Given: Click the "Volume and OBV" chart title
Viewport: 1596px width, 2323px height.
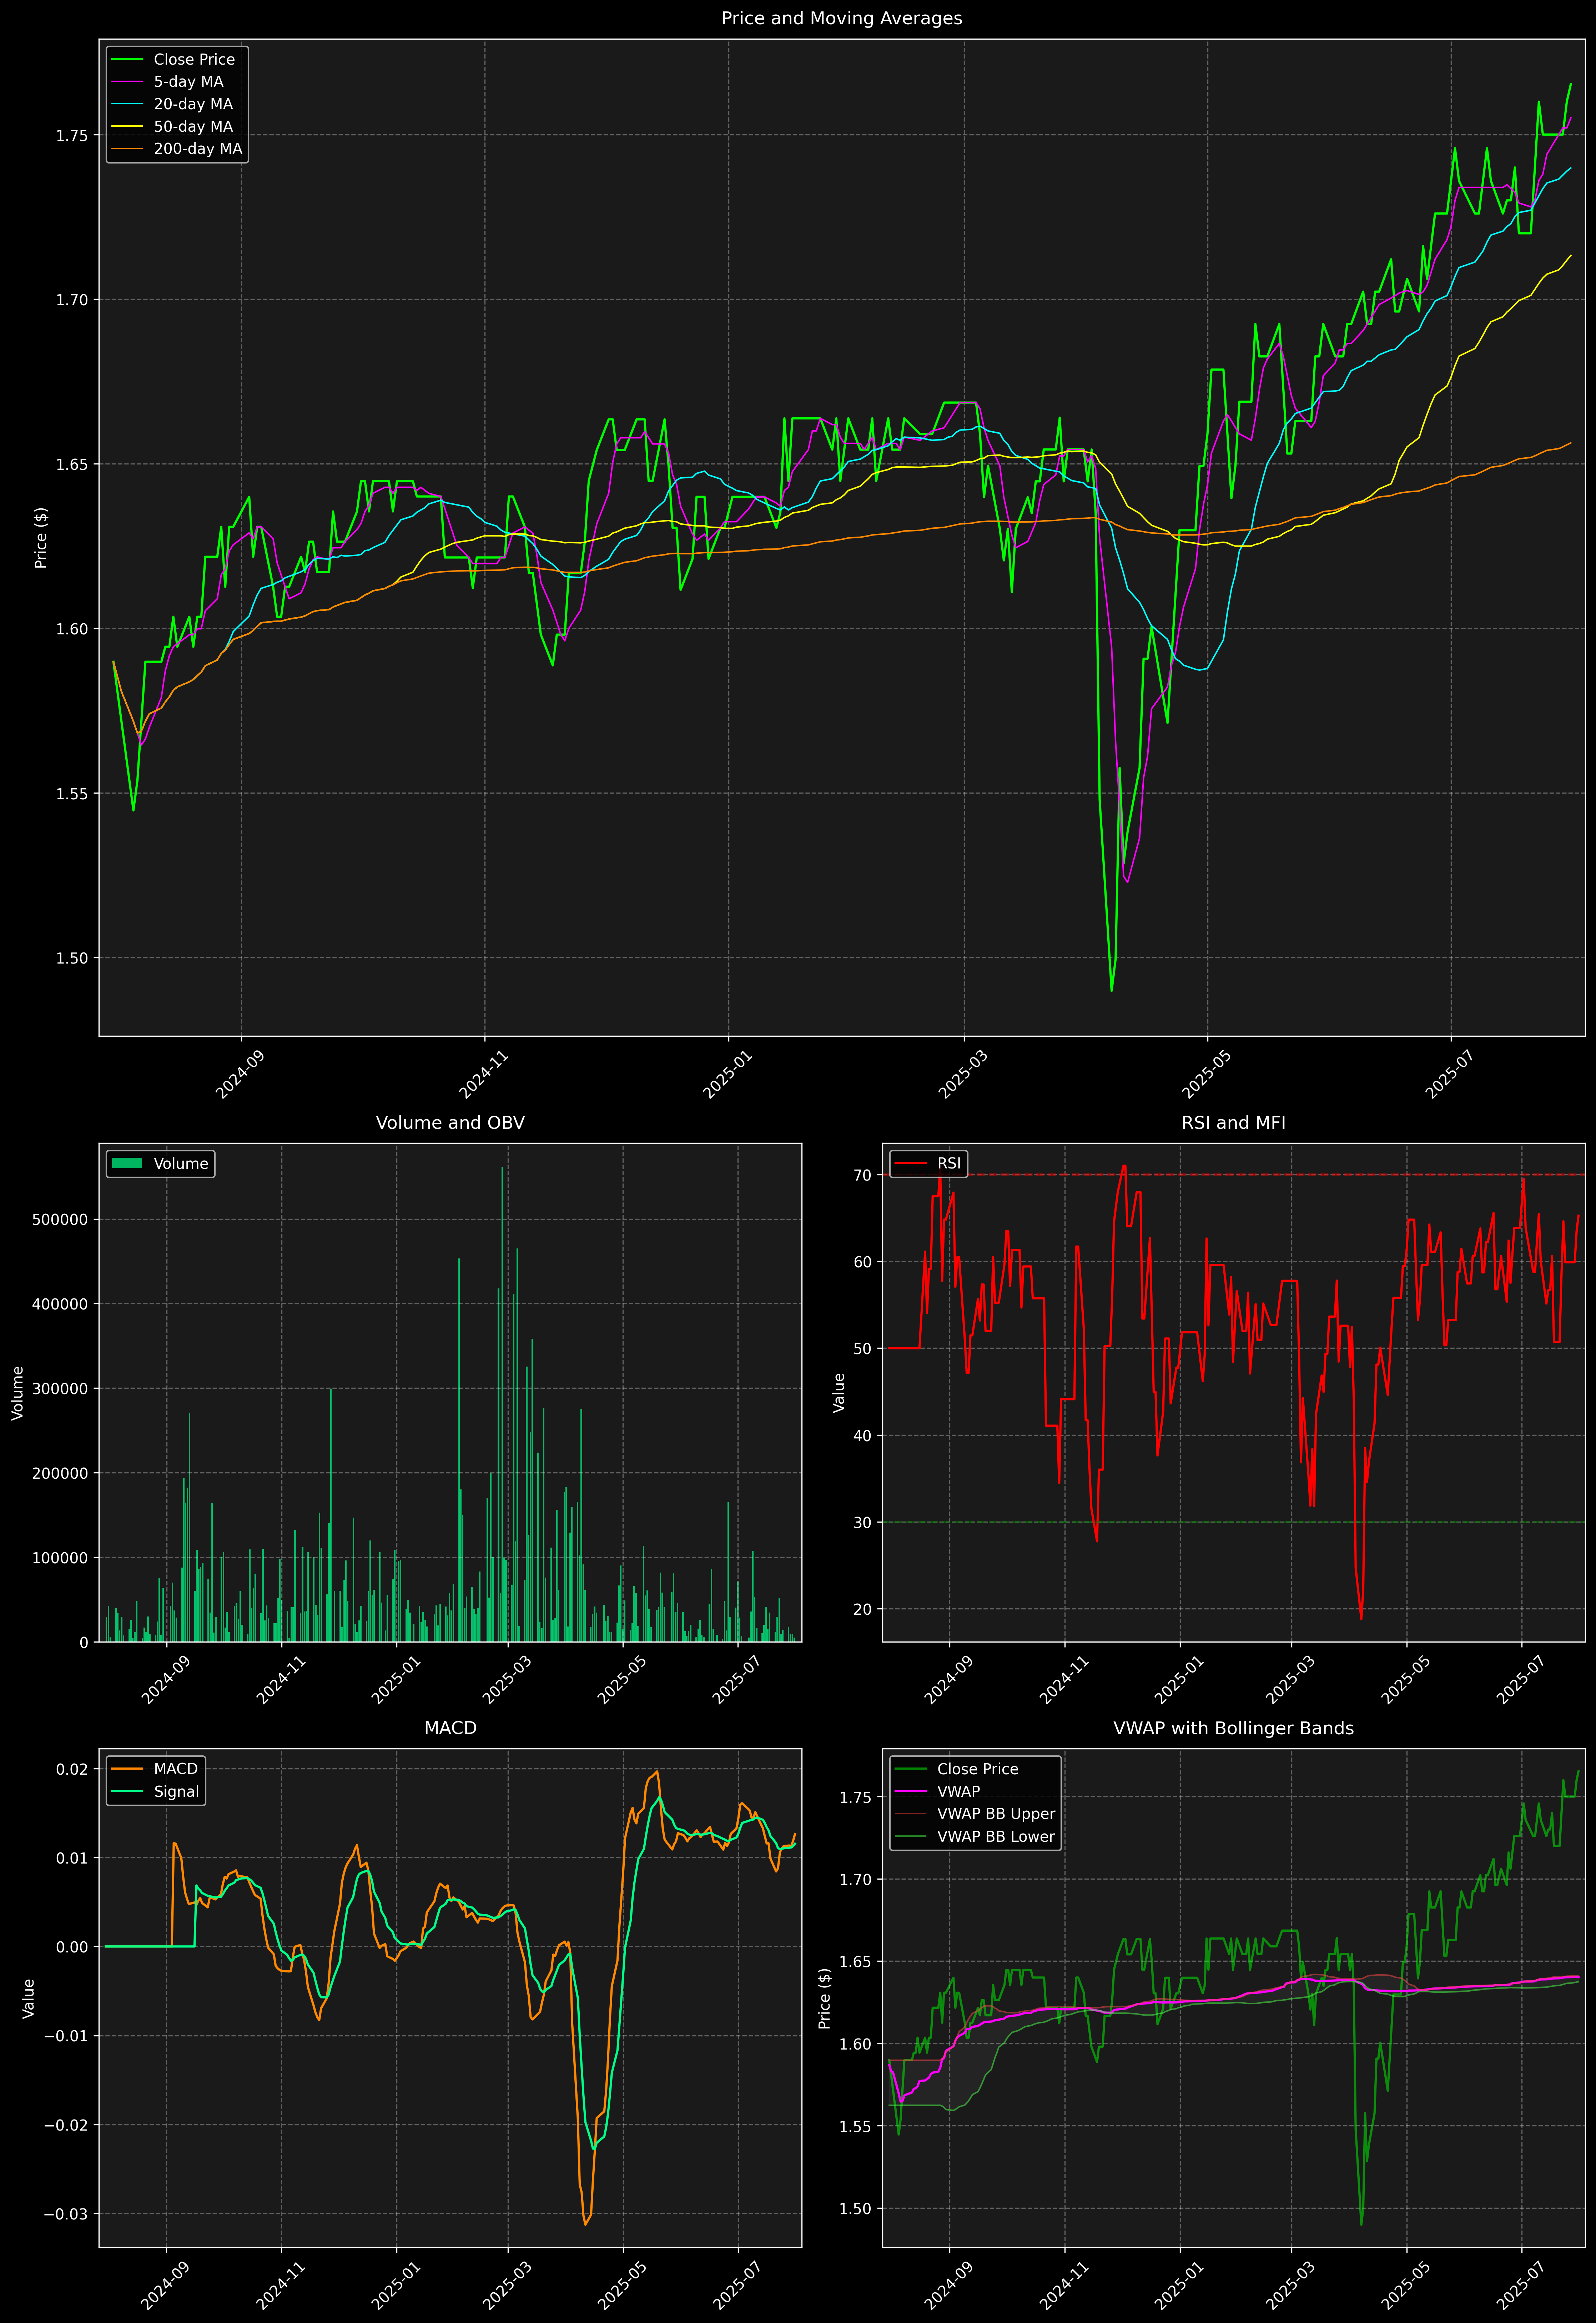Looking at the screenshot, I should (450, 1123).
